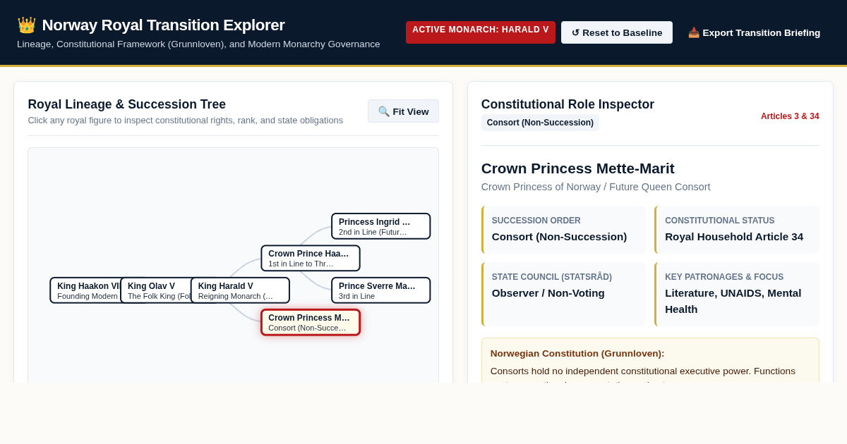Click Key Patronages & Focus card
This screenshot has width=847, height=444.
point(737,294)
